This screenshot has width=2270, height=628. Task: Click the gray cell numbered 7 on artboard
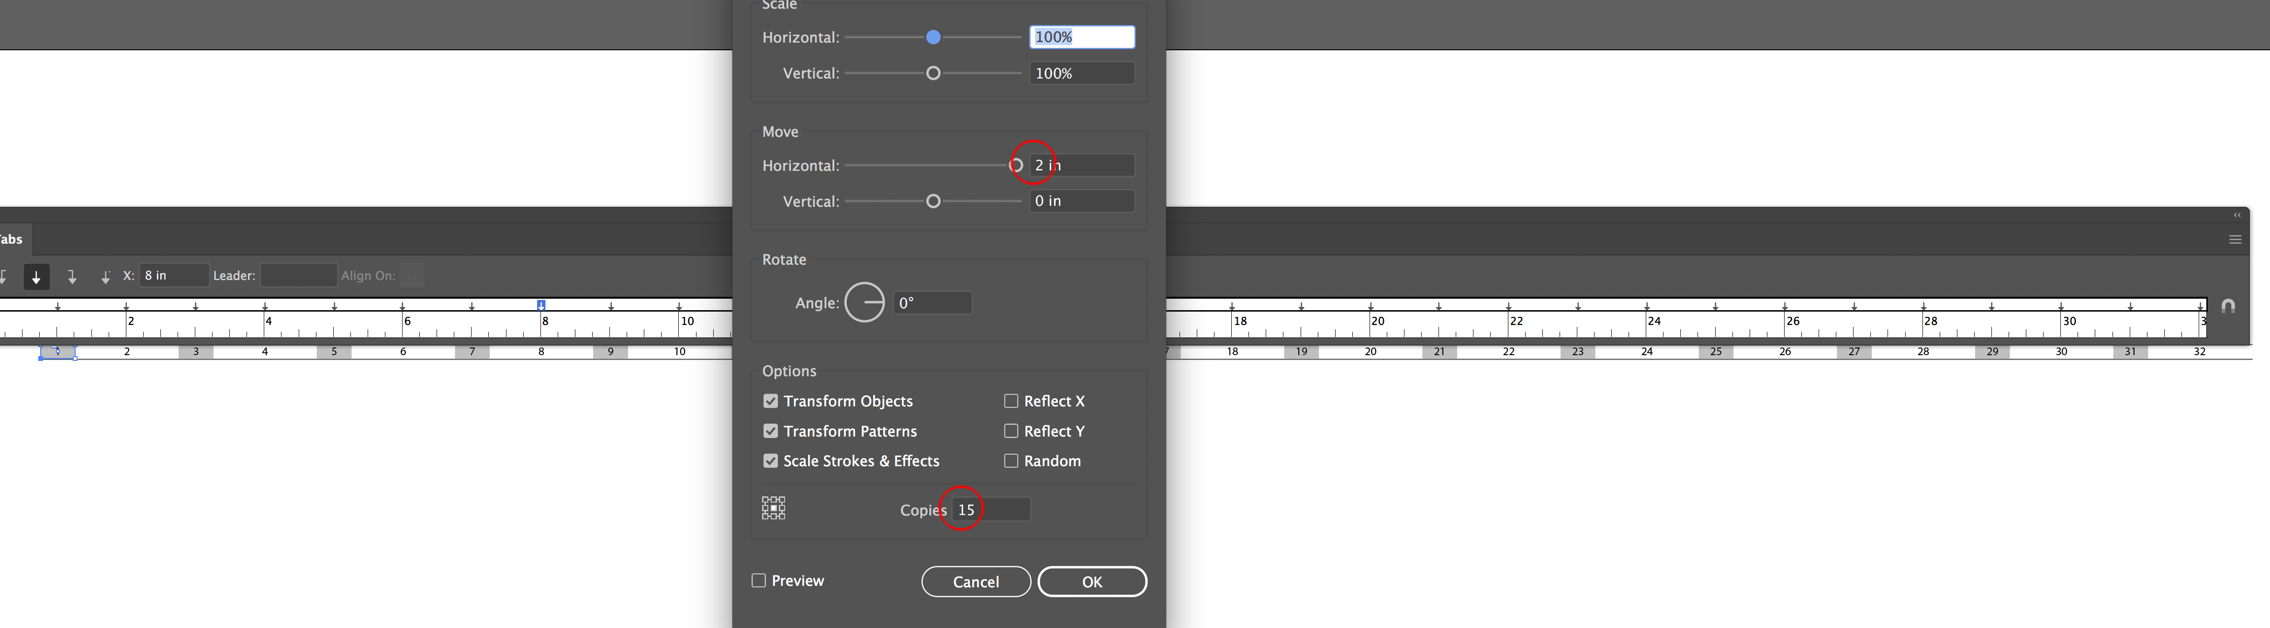[x=472, y=352]
